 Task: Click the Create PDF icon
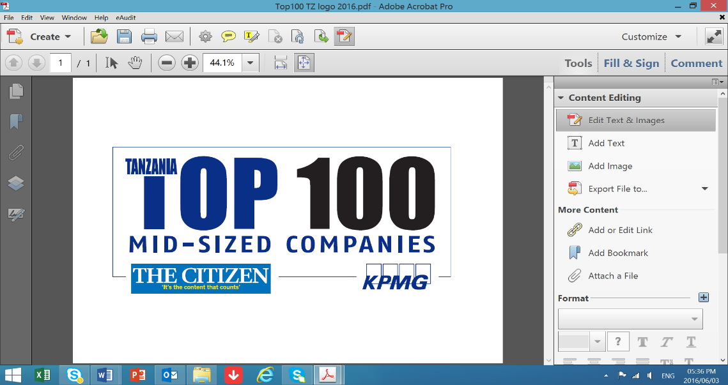pos(15,36)
